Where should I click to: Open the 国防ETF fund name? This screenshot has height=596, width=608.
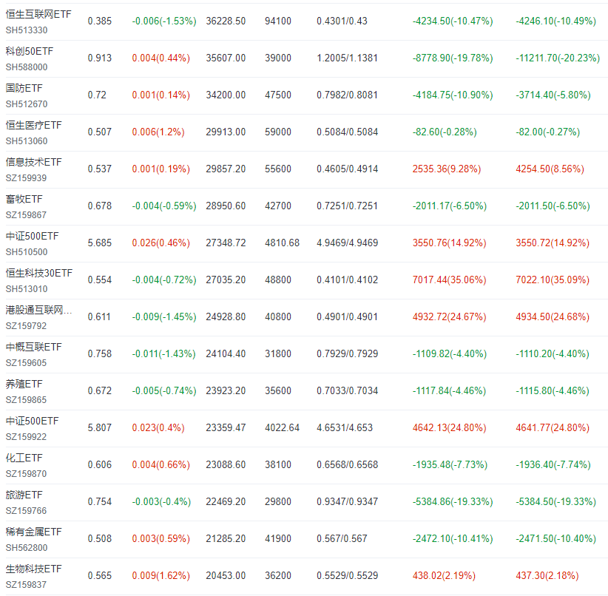(x=24, y=88)
